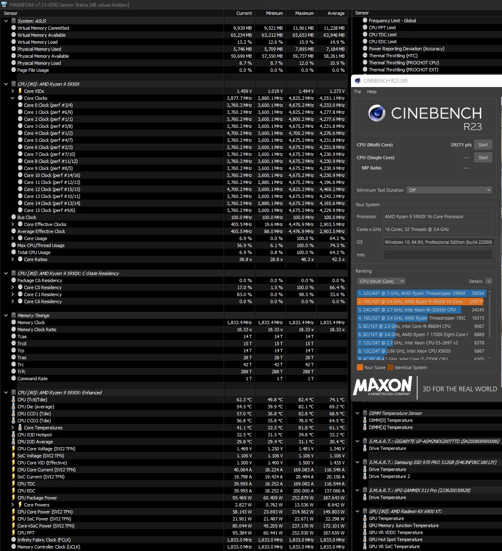Click the thermometer icon beside CPU IOD Hotspot

click(14, 435)
